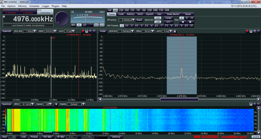The width and height of the screenshot is (261, 139).
Task: Open Palette dropdown set to Default
Action: pyautogui.click(x=84, y=104)
